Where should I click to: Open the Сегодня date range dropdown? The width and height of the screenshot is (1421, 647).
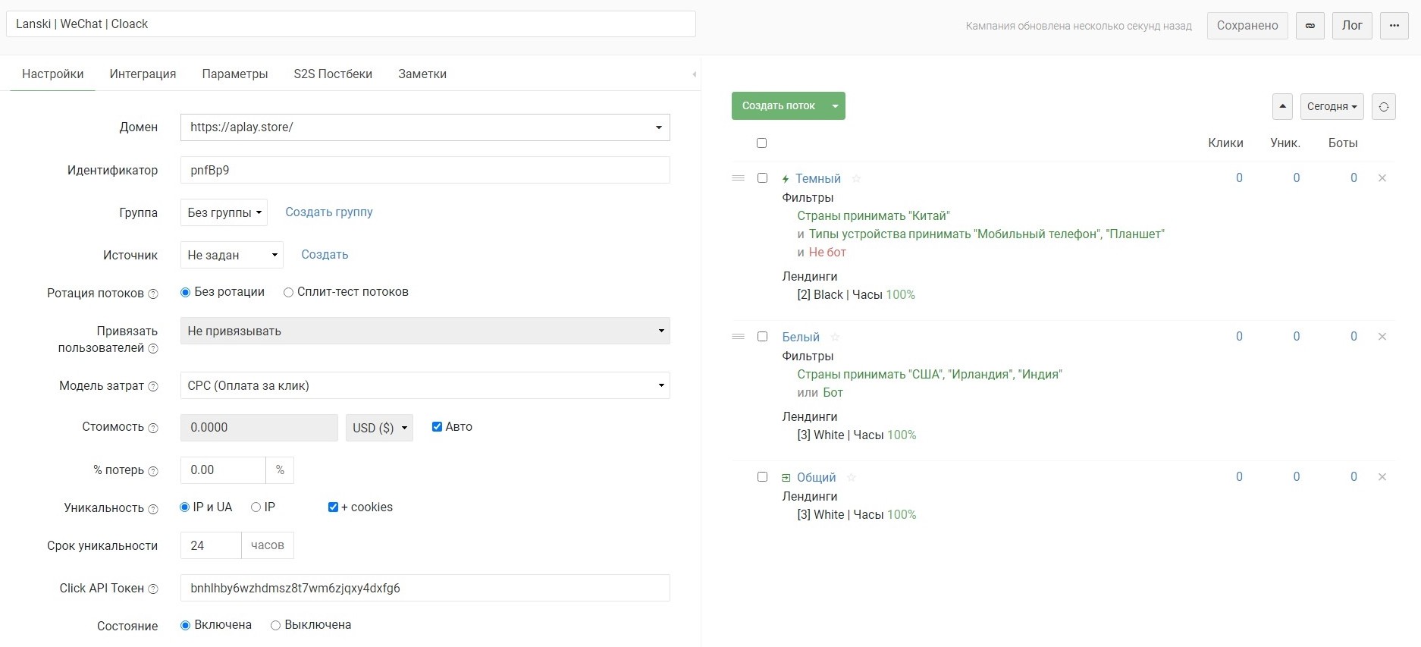coord(1332,106)
